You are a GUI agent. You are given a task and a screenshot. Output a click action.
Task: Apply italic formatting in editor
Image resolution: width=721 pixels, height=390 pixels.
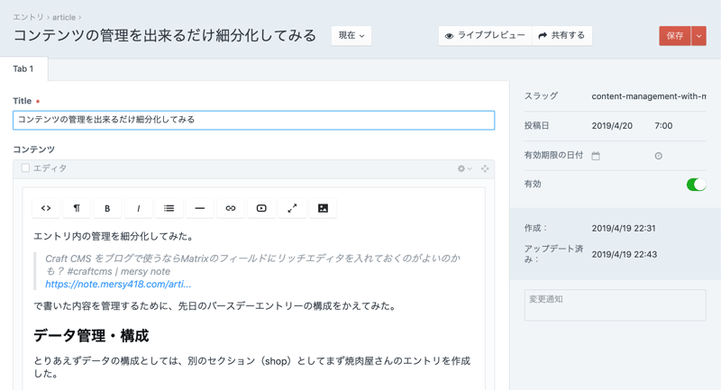click(x=138, y=208)
